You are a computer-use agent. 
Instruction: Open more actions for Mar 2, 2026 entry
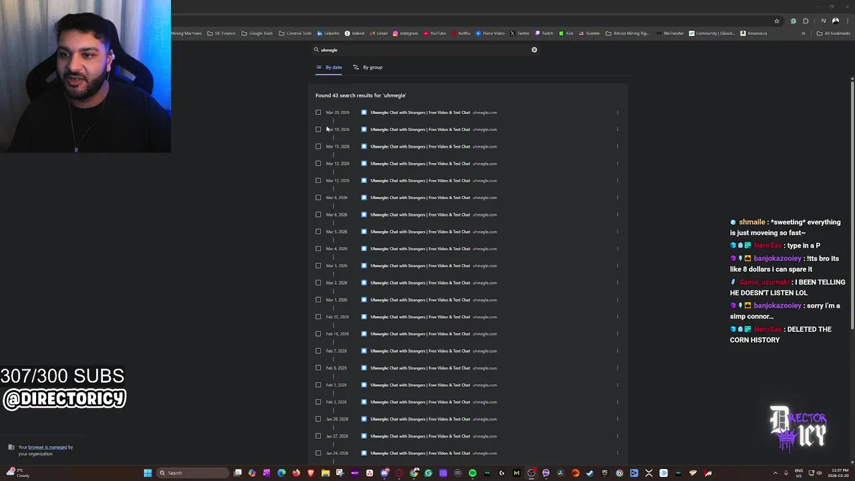tap(617, 283)
